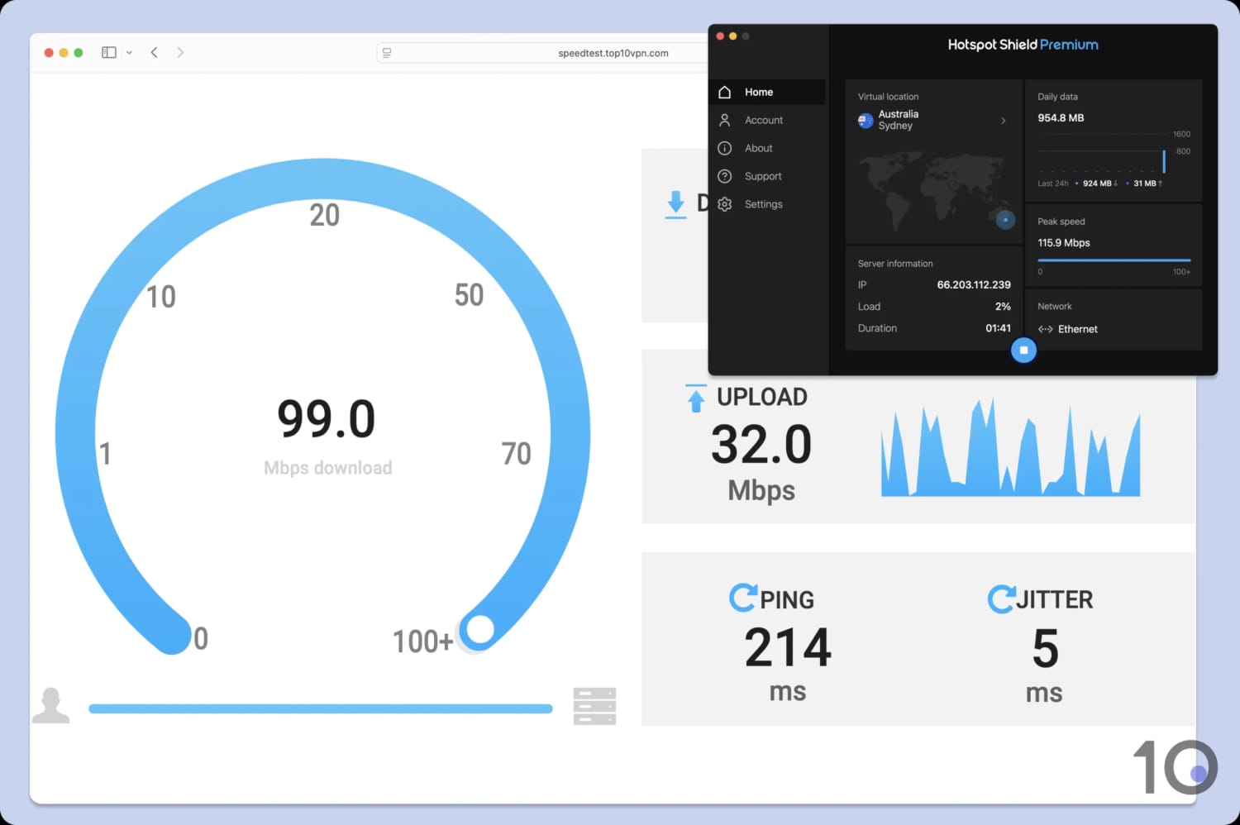This screenshot has height=825, width=1240.
Task: Click the Australia flag icon
Action: pos(865,121)
